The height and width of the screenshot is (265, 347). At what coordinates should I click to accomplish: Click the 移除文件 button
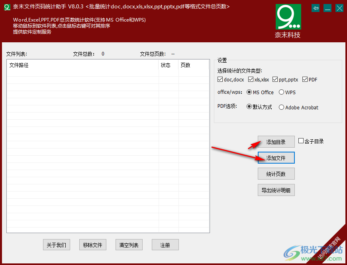coord(93,245)
